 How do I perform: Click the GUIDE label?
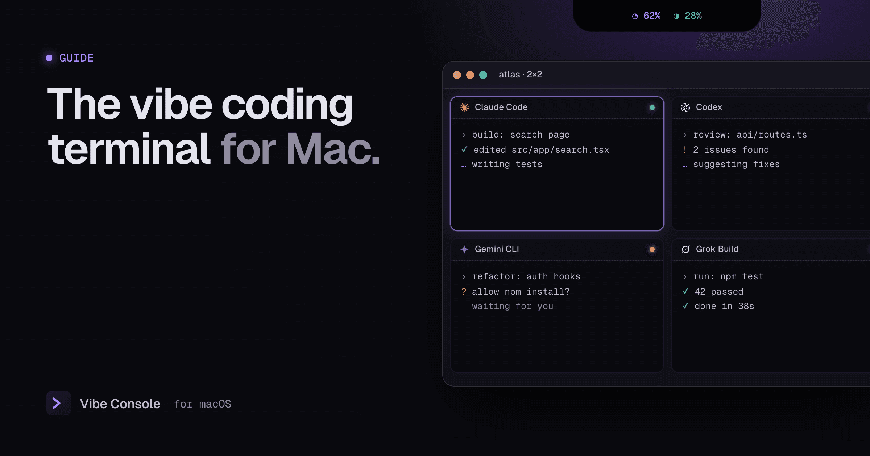point(76,58)
